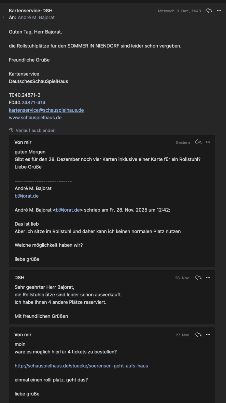Reply to DSH message from 28. Nov.

tap(198, 278)
